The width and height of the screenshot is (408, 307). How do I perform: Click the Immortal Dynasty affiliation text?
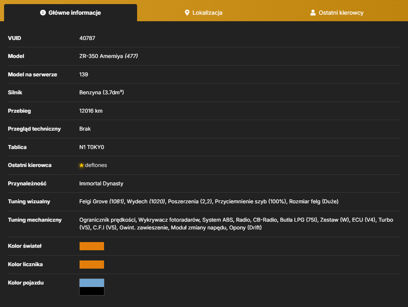pyautogui.click(x=101, y=183)
